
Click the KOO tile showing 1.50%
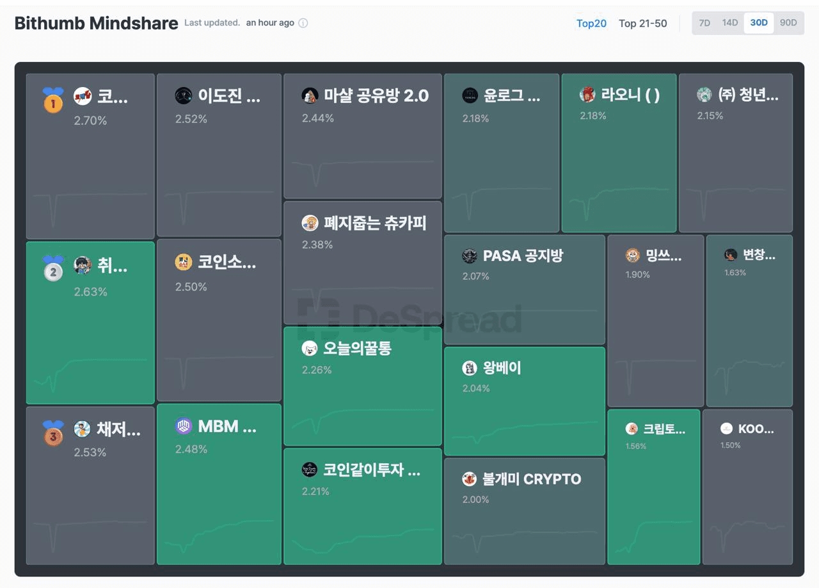[x=747, y=486]
